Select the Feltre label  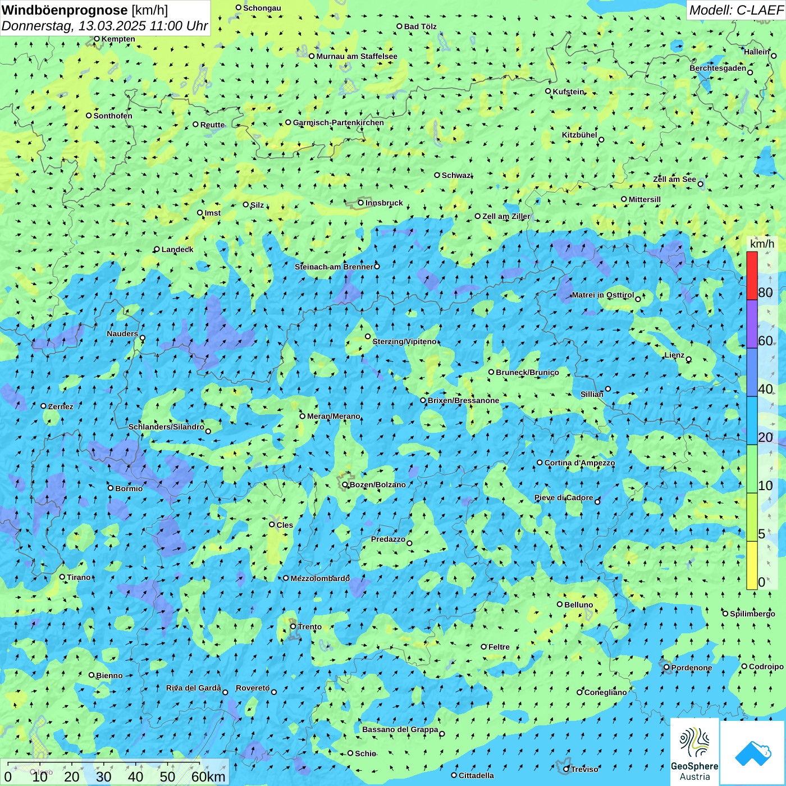[x=499, y=647]
